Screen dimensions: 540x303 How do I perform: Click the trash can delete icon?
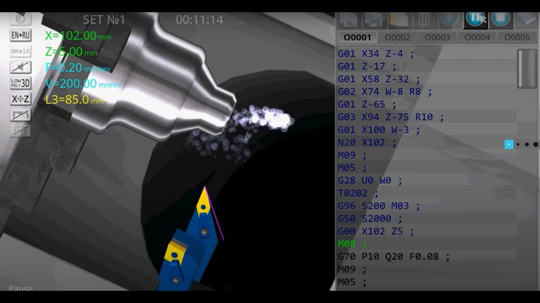tap(424, 20)
